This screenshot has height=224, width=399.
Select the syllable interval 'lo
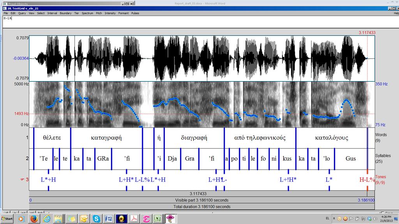tap(327, 159)
